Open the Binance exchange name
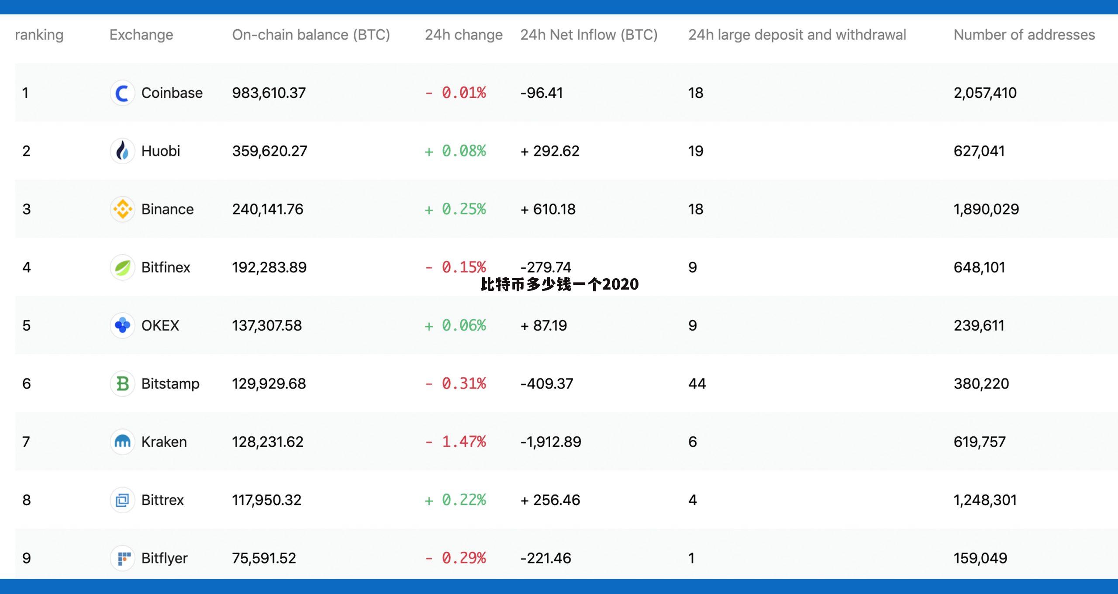 point(168,209)
